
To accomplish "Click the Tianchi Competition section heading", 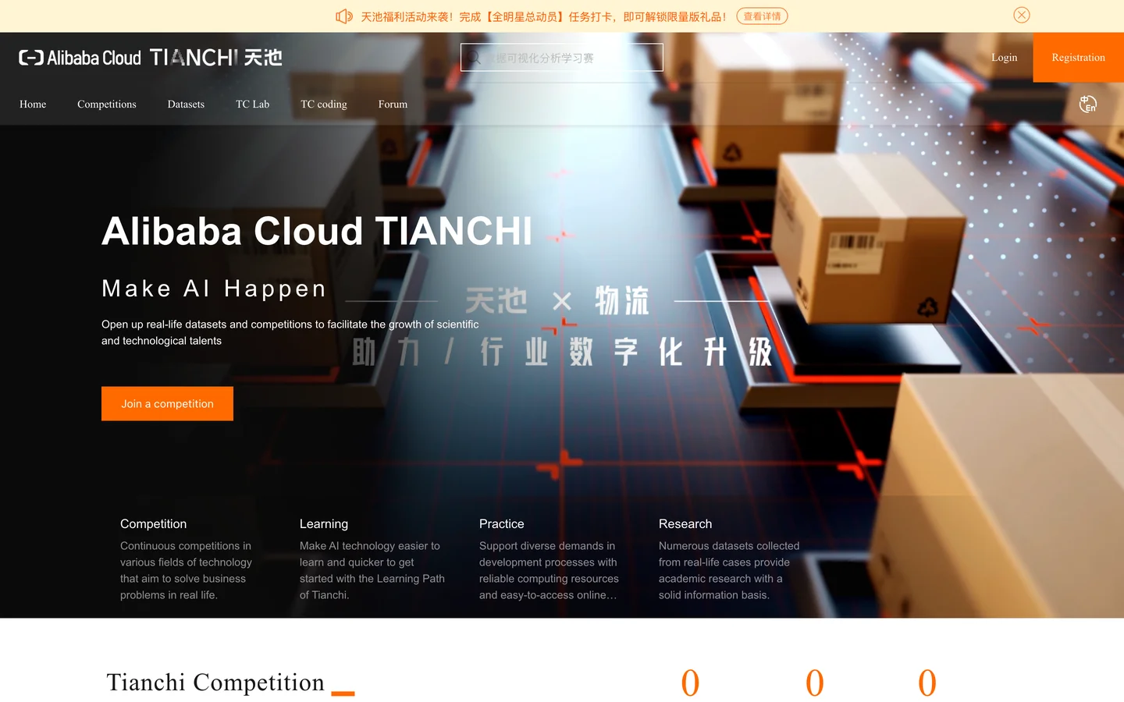I will (x=215, y=682).
